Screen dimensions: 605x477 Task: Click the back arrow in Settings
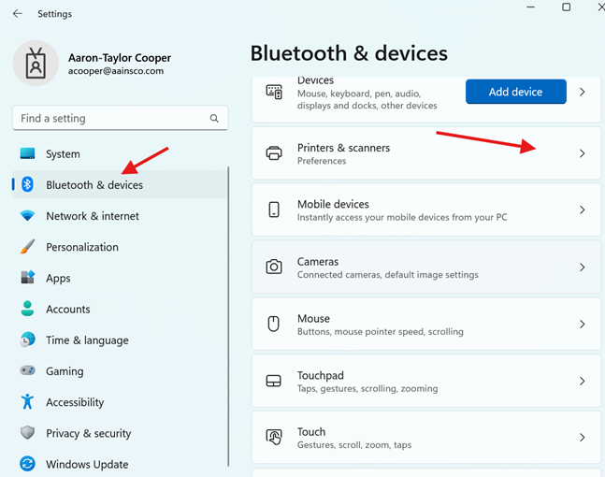[x=18, y=14]
